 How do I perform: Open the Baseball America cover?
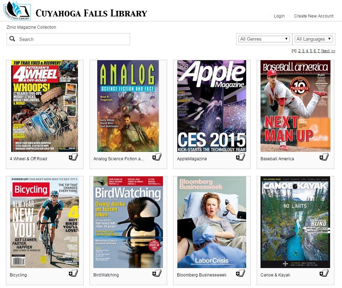tap(295, 106)
